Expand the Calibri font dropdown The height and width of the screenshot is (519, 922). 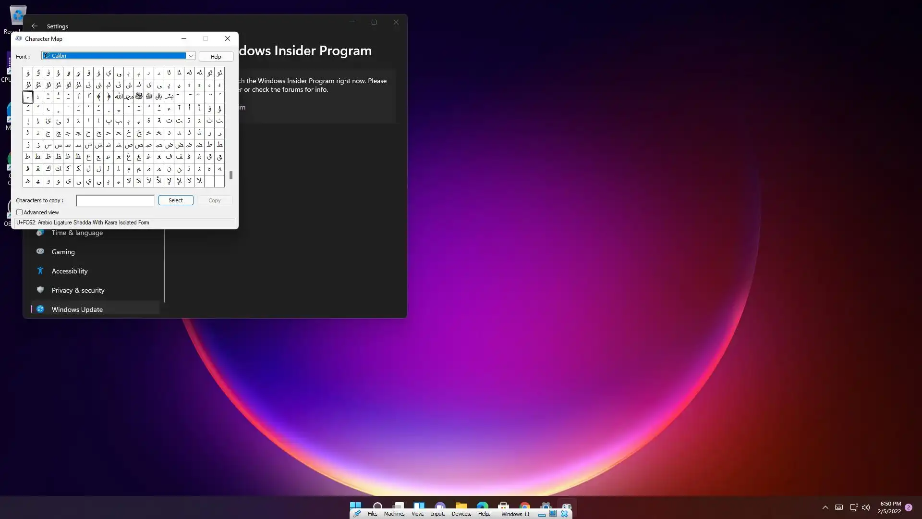pyautogui.click(x=191, y=56)
